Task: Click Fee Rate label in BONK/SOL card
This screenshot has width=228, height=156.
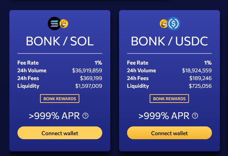Action: pos(28,63)
